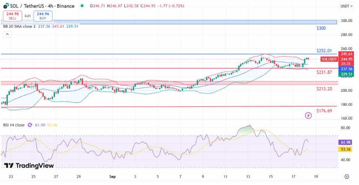Click the RSI purple refresh icon
The height and width of the screenshot is (185, 359).
(x=30, y=125)
